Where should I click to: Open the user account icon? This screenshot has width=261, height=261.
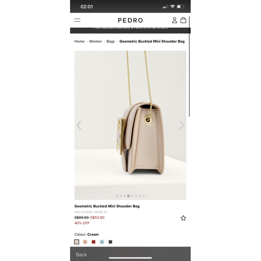[x=175, y=20]
